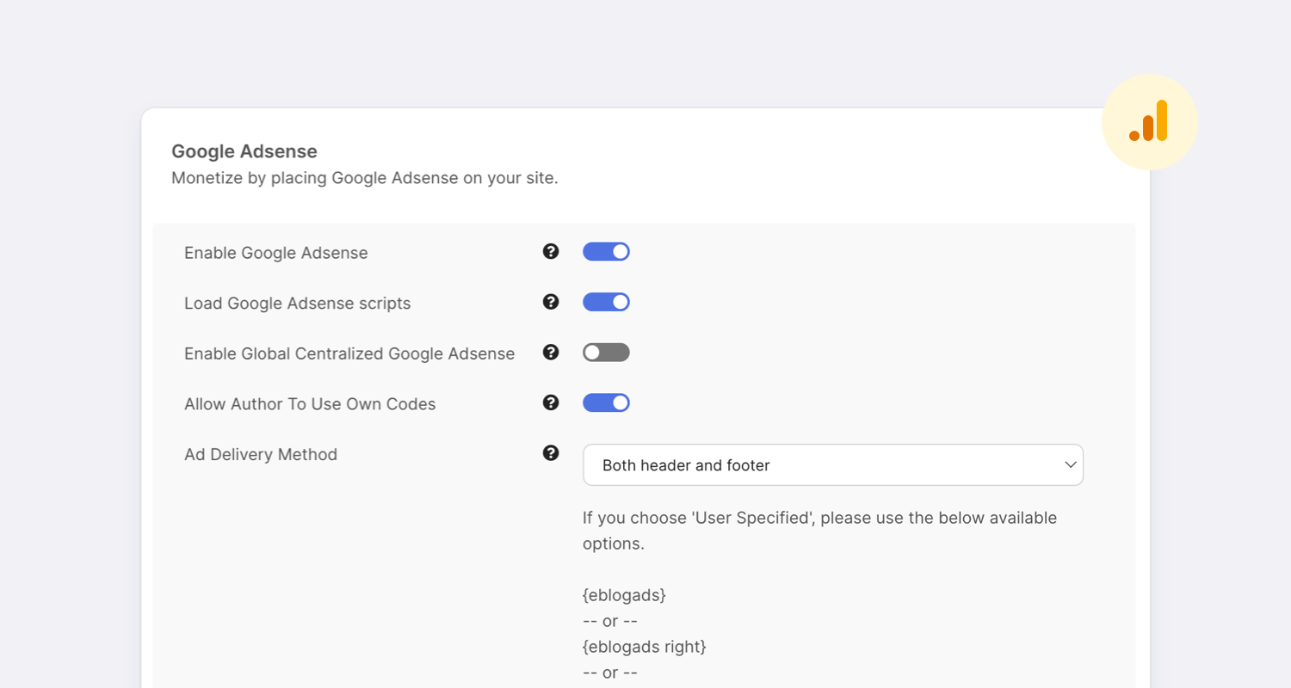Click help icon beside Enable Google Adsense
Image resolution: width=1291 pixels, height=688 pixels.
(x=551, y=251)
